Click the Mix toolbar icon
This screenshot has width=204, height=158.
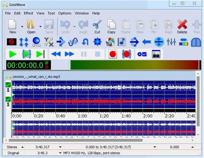pos(154,27)
